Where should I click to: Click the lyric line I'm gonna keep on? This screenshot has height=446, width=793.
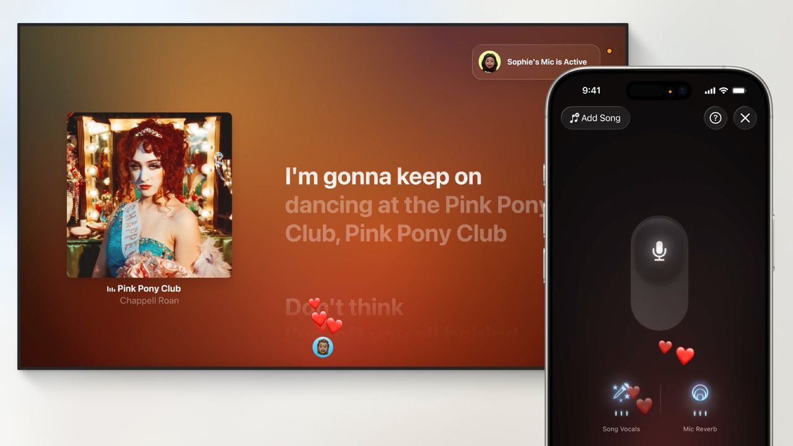[383, 177]
